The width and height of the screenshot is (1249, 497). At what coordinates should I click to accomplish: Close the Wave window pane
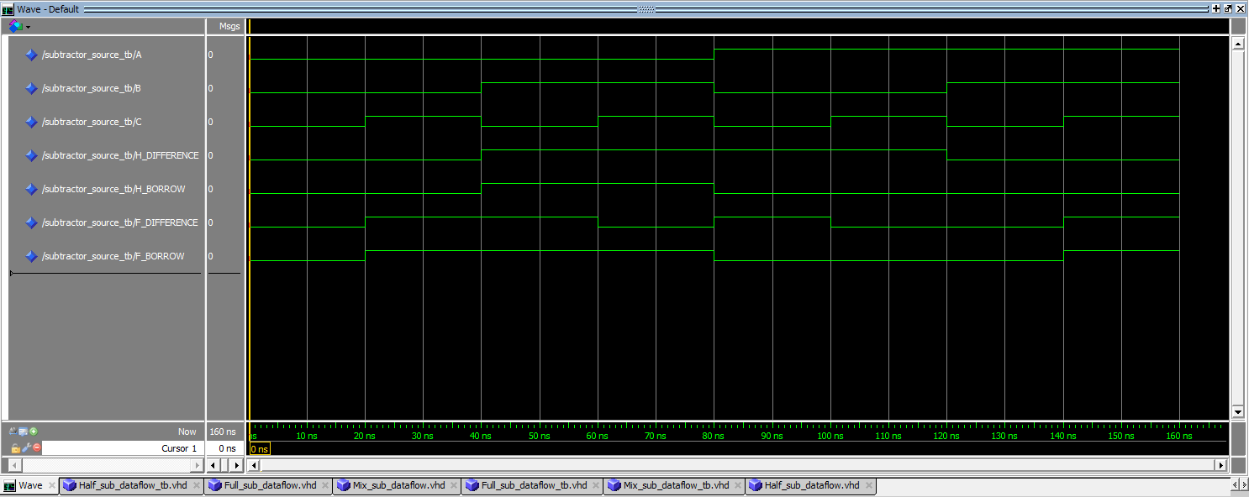point(1240,8)
